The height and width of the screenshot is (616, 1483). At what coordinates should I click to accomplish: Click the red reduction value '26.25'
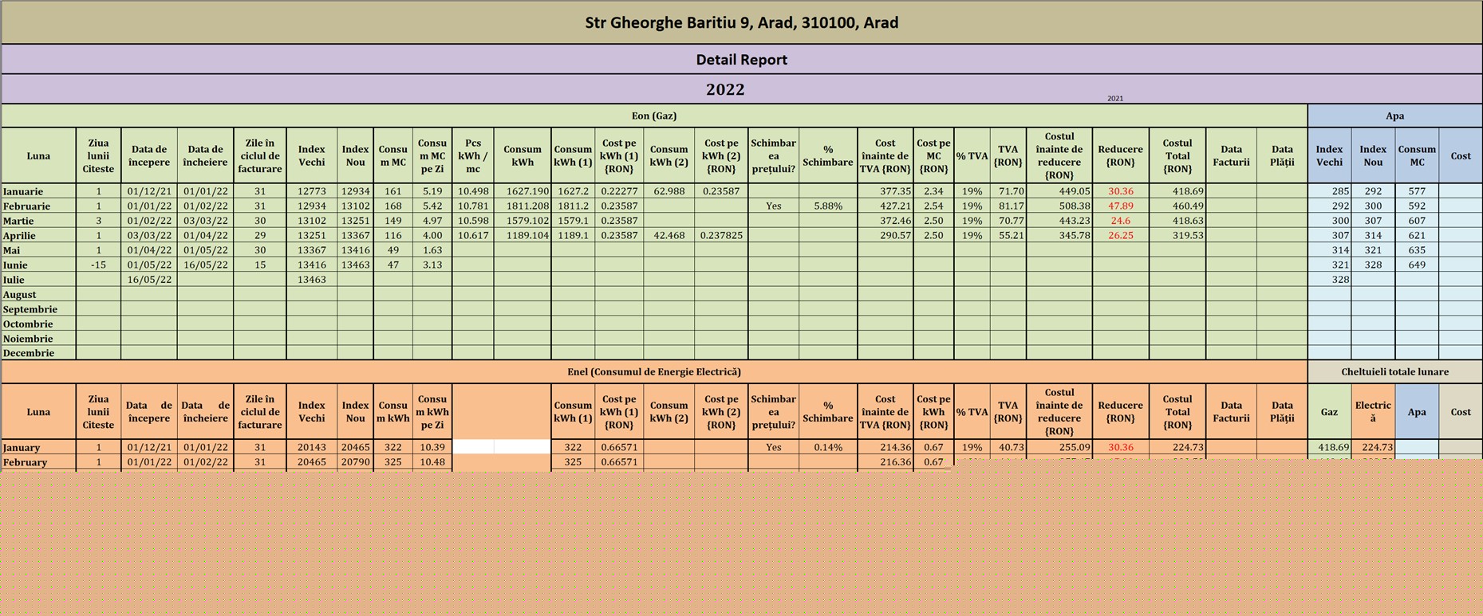(x=1120, y=236)
